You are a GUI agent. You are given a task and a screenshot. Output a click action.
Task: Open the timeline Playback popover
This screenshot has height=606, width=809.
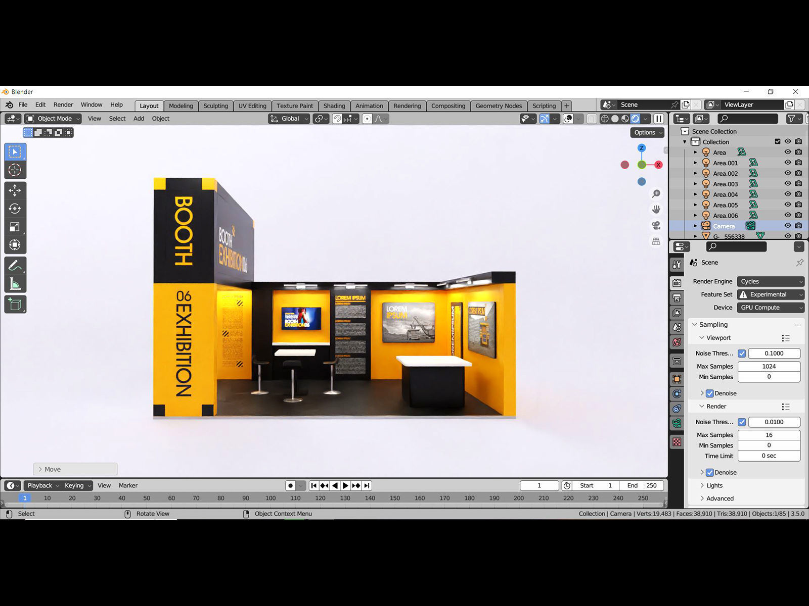point(43,485)
